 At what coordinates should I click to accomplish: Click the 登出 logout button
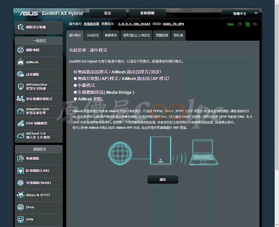pyautogui.click(x=108, y=13)
